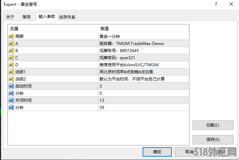Select the value 黄金一分钟
Viewport: 239px width, 160px height.
(x=110, y=37)
